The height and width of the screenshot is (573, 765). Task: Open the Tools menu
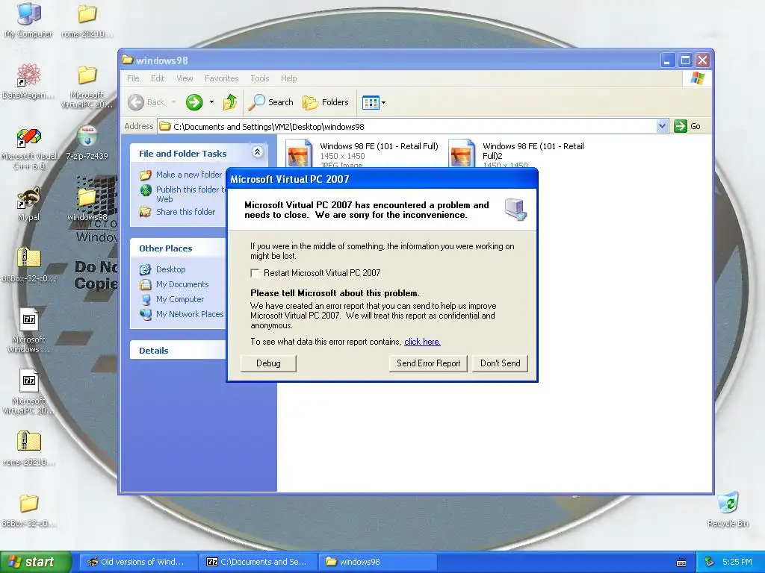click(259, 78)
